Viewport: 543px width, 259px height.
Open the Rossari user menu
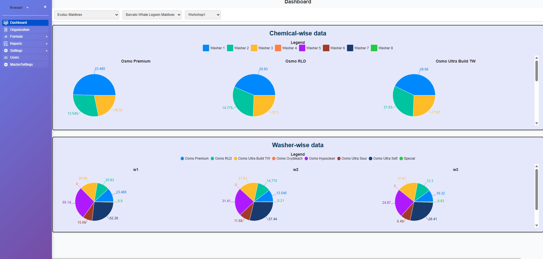(x=19, y=8)
